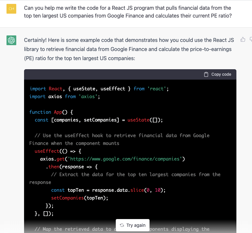
Task: Click the setCompanies(topTen); line
Action: point(80,198)
